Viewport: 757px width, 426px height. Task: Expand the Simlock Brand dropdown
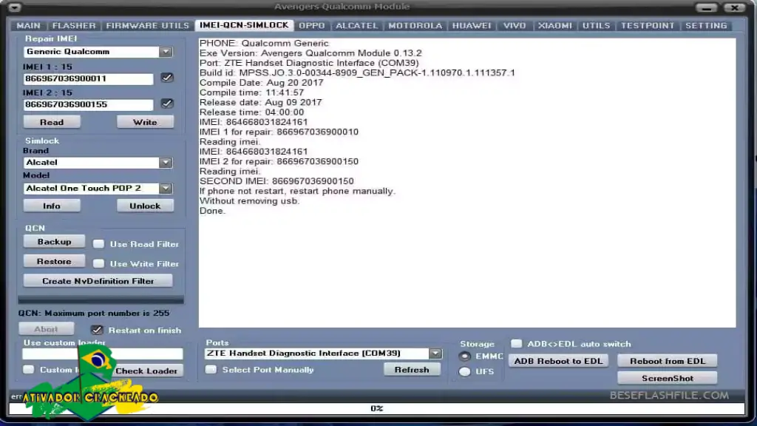click(x=166, y=162)
